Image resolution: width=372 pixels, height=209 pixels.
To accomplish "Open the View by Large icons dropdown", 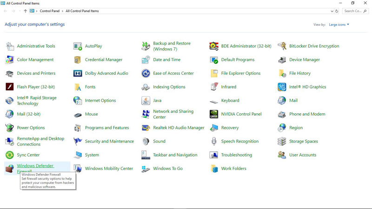I will [x=339, y=25].
